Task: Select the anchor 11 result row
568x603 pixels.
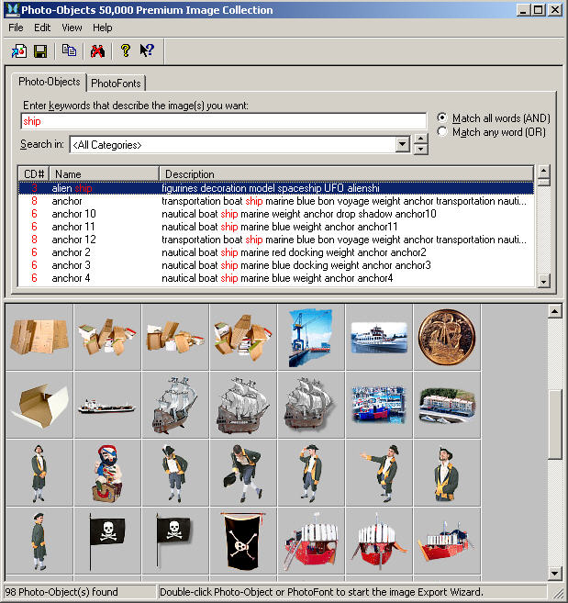Action: click(275, 227)
